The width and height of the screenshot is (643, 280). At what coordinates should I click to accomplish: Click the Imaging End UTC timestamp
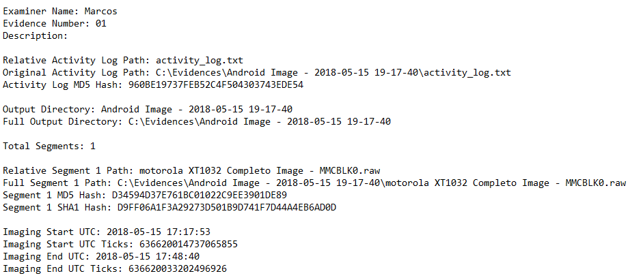pyautogui.click(x=148, y=256)
